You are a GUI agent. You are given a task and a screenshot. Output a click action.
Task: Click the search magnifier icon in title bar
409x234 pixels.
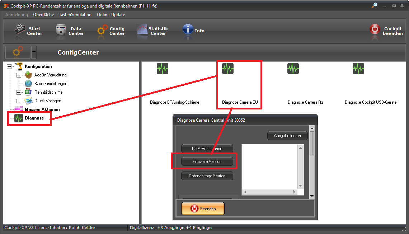(375, 5)
